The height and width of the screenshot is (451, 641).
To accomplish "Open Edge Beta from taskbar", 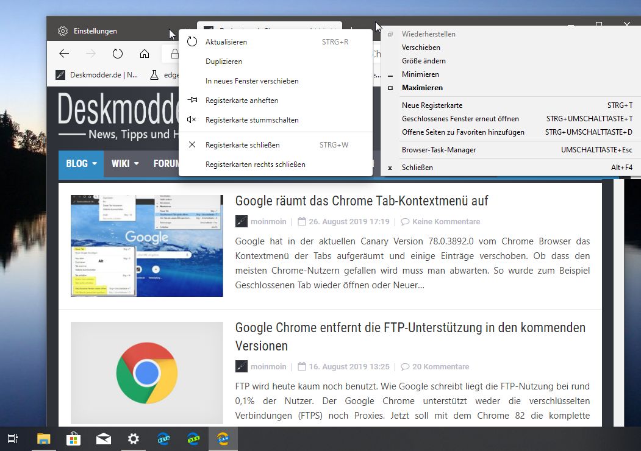I will coord(163,439).
